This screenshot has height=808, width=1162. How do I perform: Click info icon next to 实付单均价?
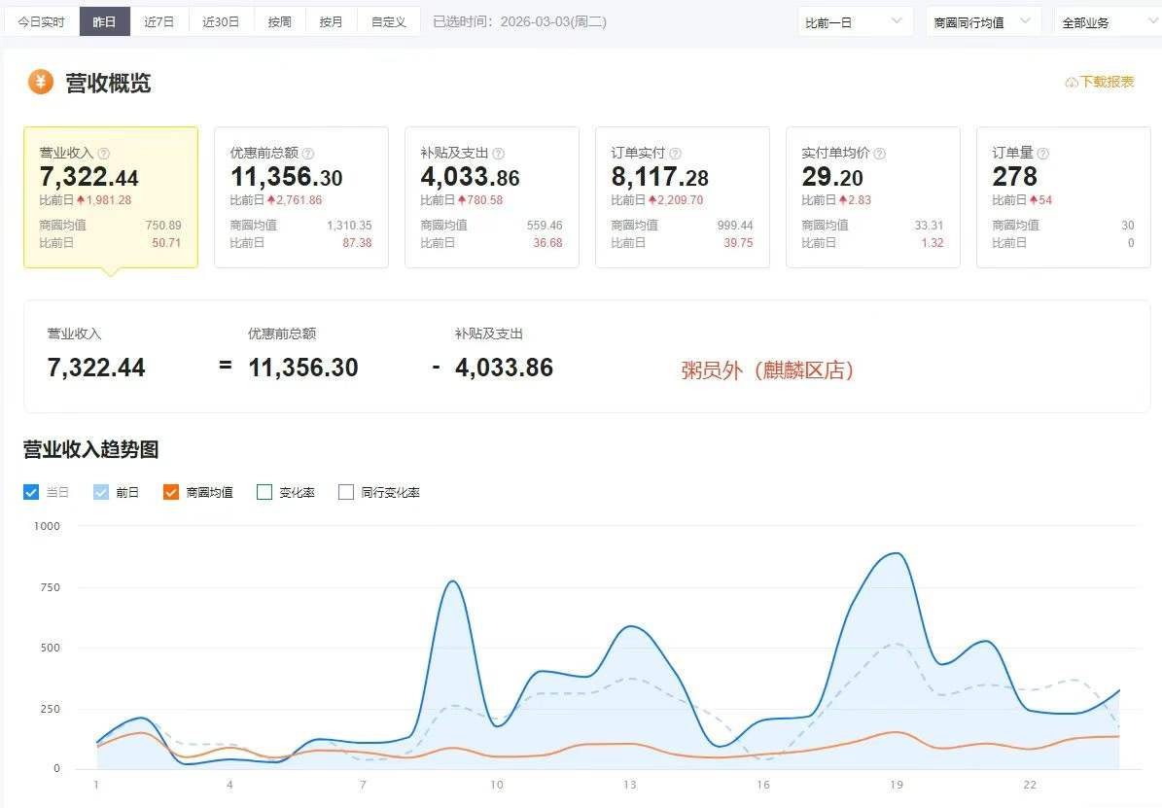(x=880, y=154)
